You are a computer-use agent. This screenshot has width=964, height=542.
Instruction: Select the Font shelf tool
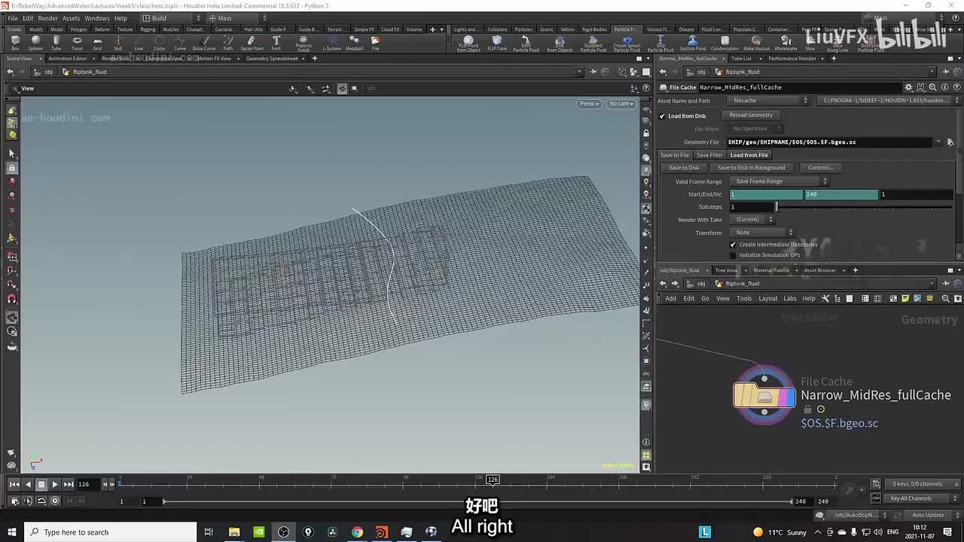pyautogui.click(x=276, y=43)
